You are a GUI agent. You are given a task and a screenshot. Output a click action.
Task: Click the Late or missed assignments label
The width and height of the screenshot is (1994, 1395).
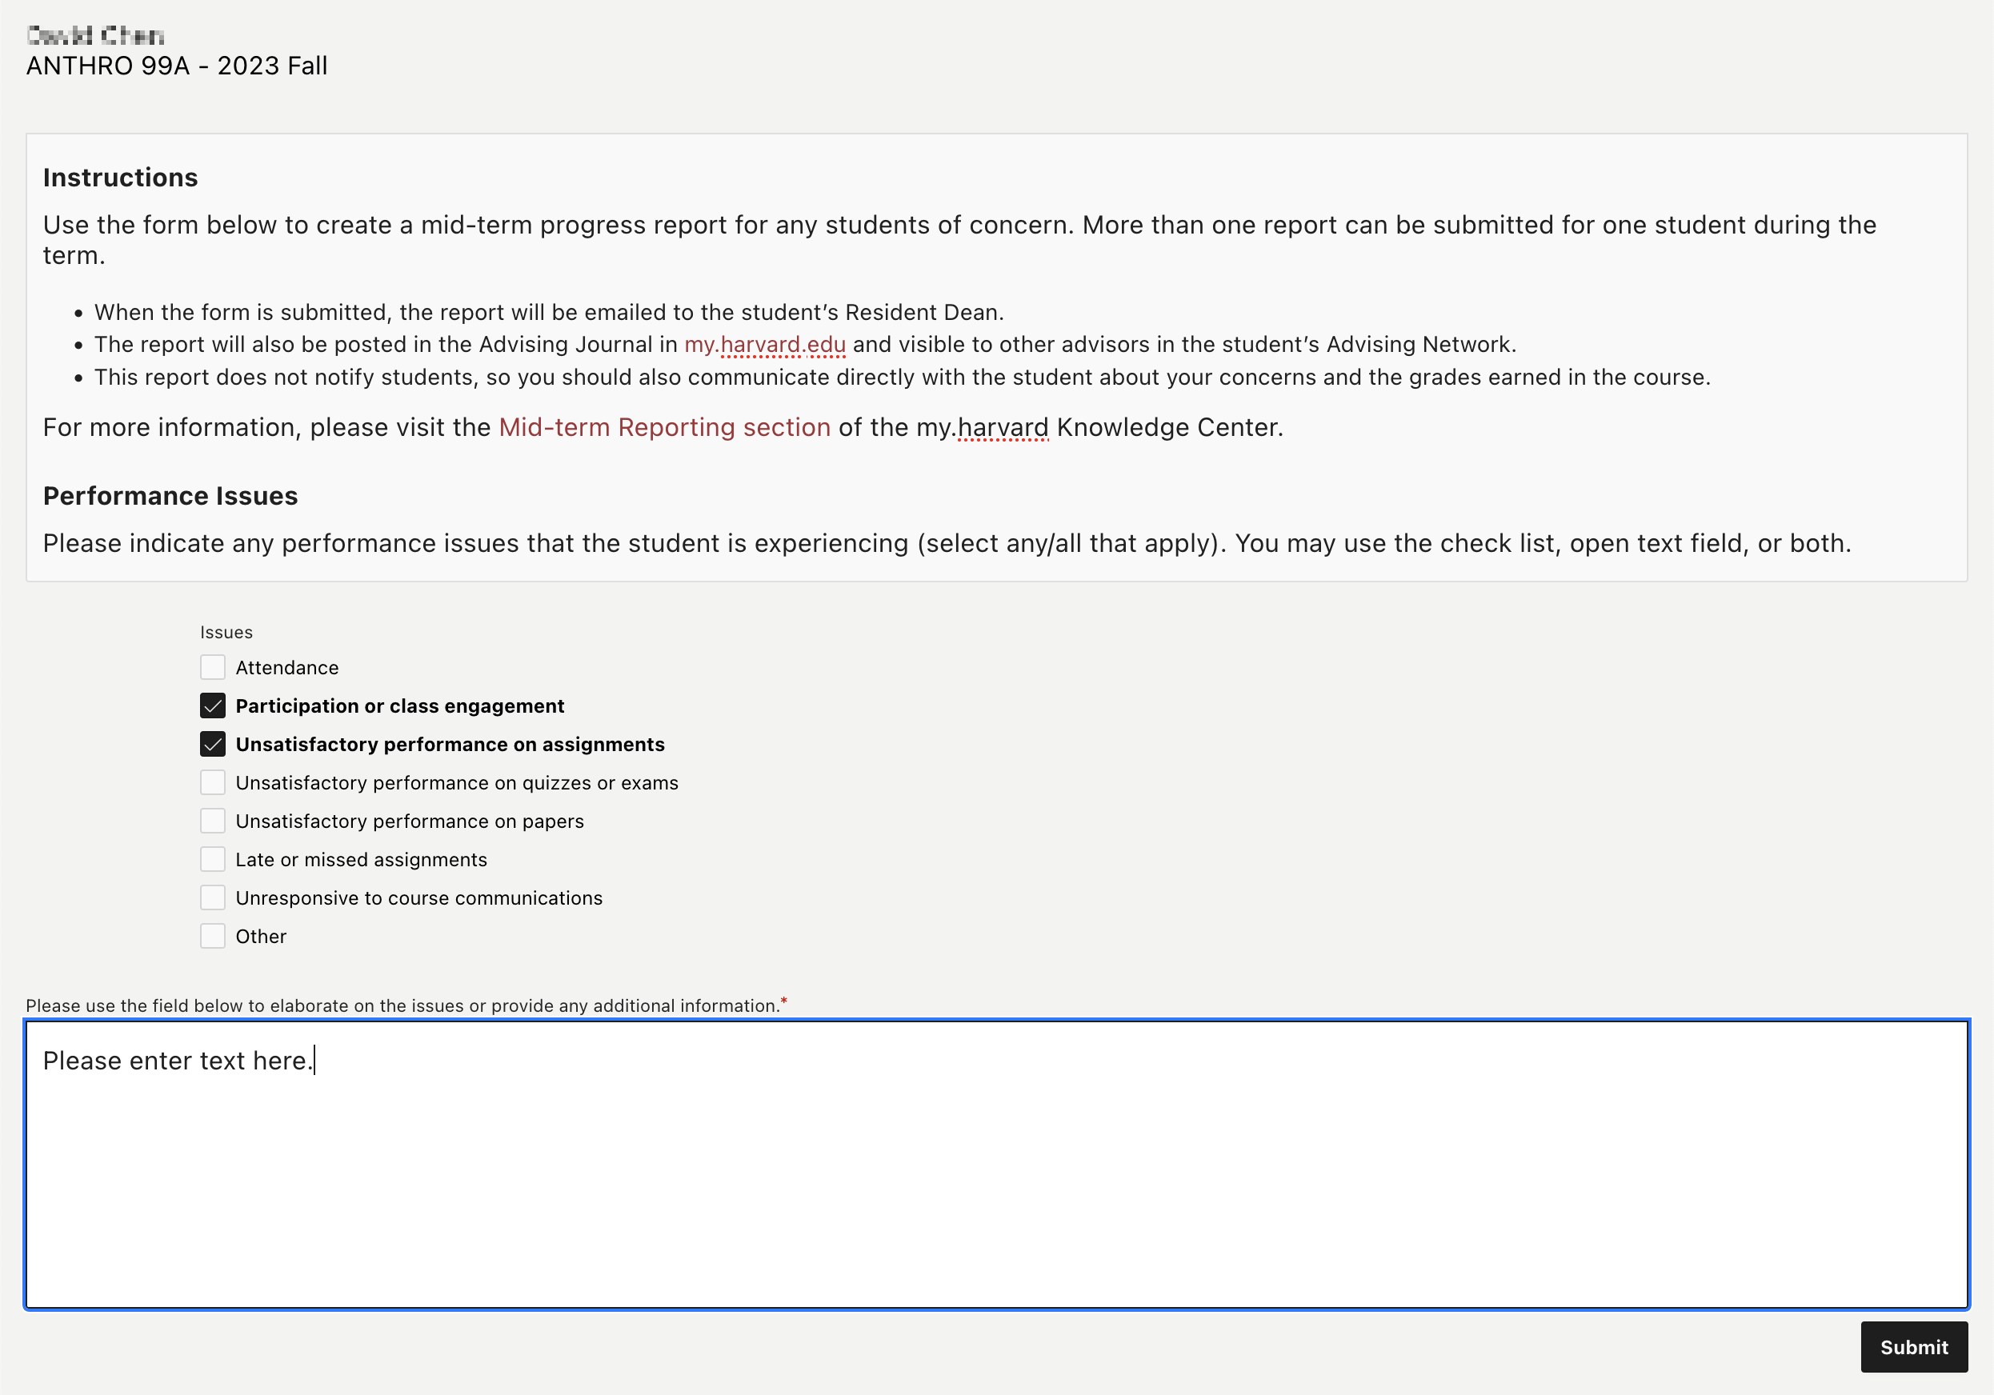click(x=362, y=859)
